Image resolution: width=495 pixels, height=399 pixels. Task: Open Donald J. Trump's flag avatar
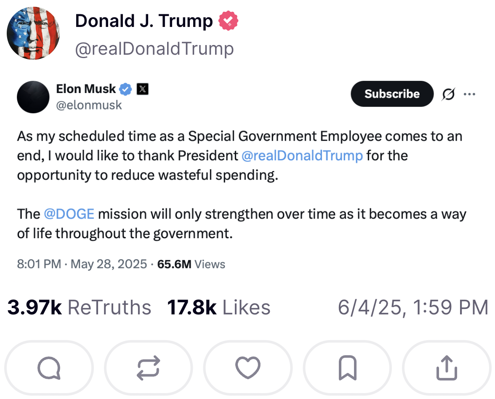[33, 34]
